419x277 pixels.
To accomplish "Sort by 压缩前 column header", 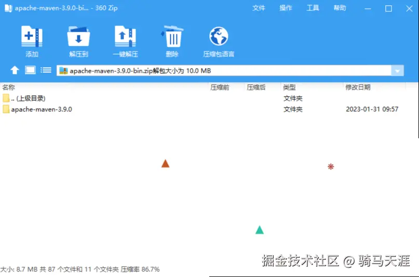I will (x=220, y=87).
